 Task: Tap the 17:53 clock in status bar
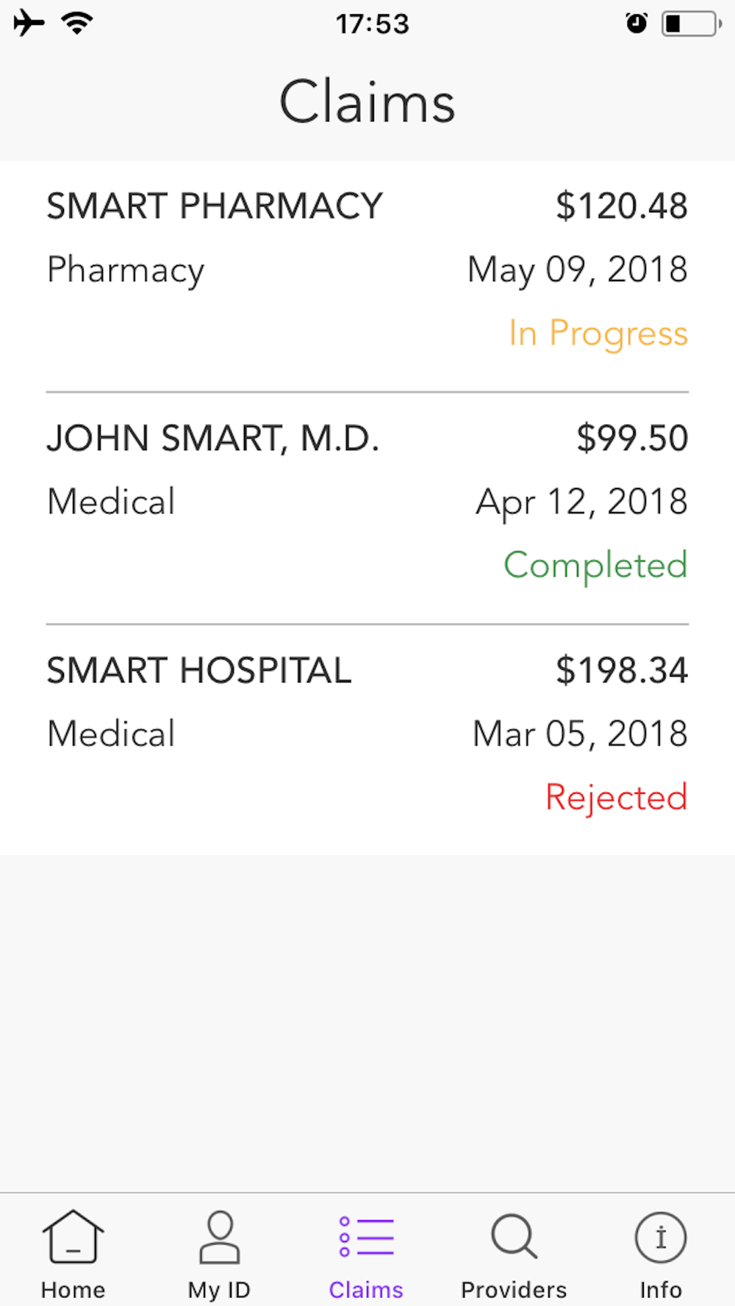click(372, 24)
